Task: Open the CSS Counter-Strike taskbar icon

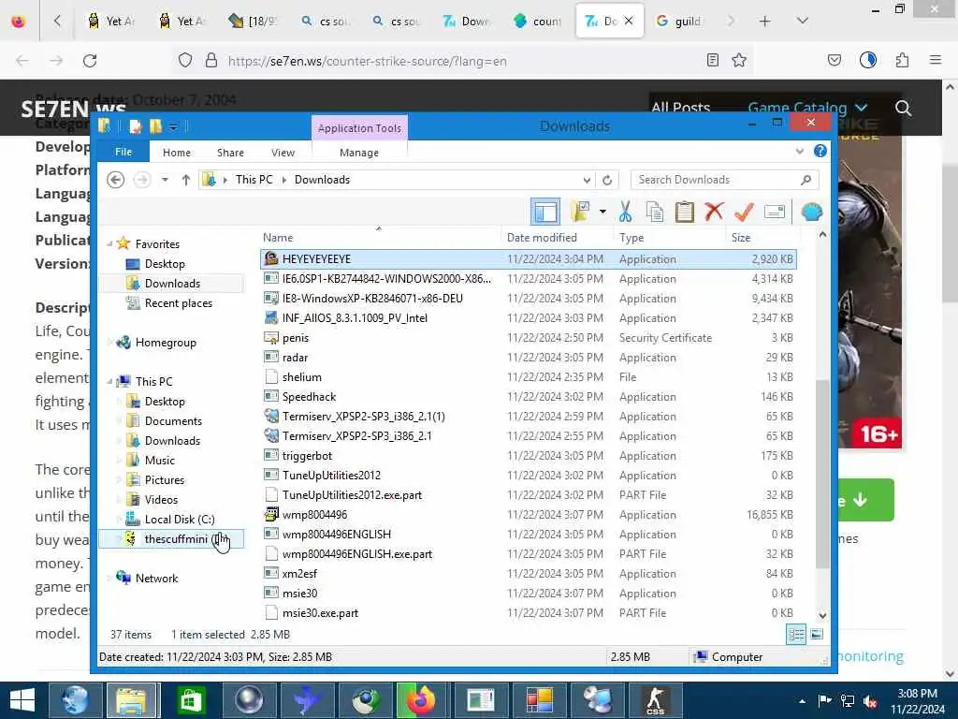Action: coord(655,700)
